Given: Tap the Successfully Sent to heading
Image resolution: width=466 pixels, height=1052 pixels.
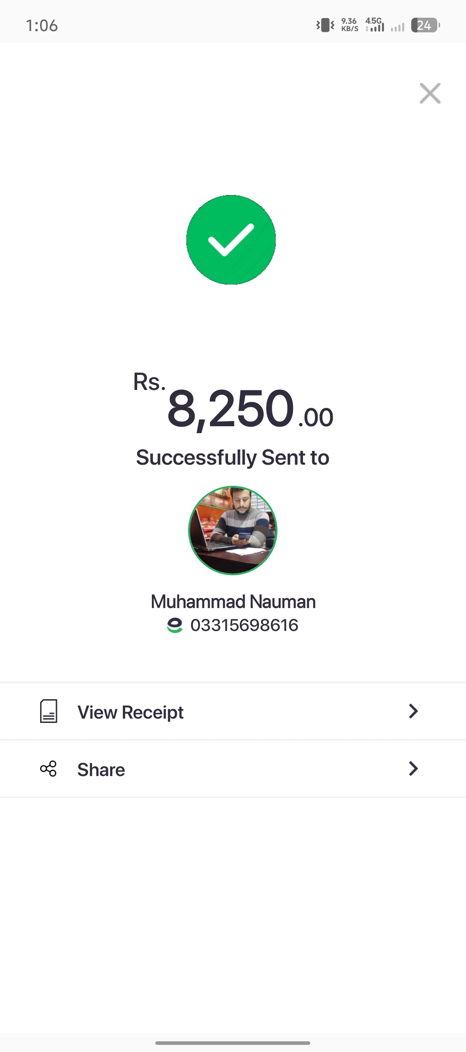Looking at the screenshot, I should pos(233,457).
